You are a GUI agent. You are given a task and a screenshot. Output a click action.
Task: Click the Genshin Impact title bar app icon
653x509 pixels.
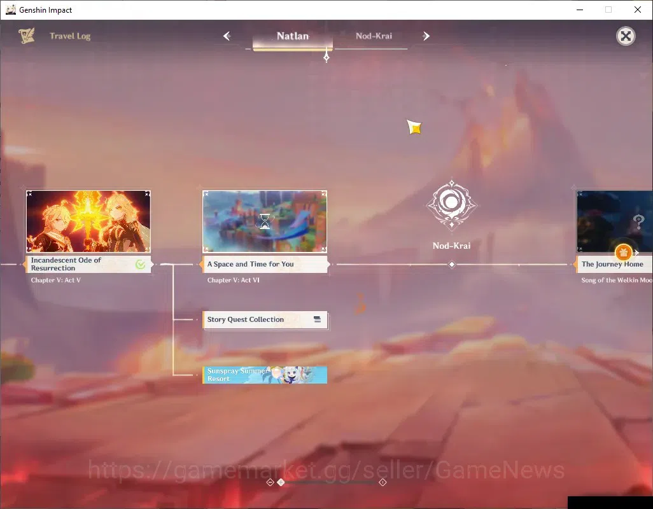coord(11,10)
